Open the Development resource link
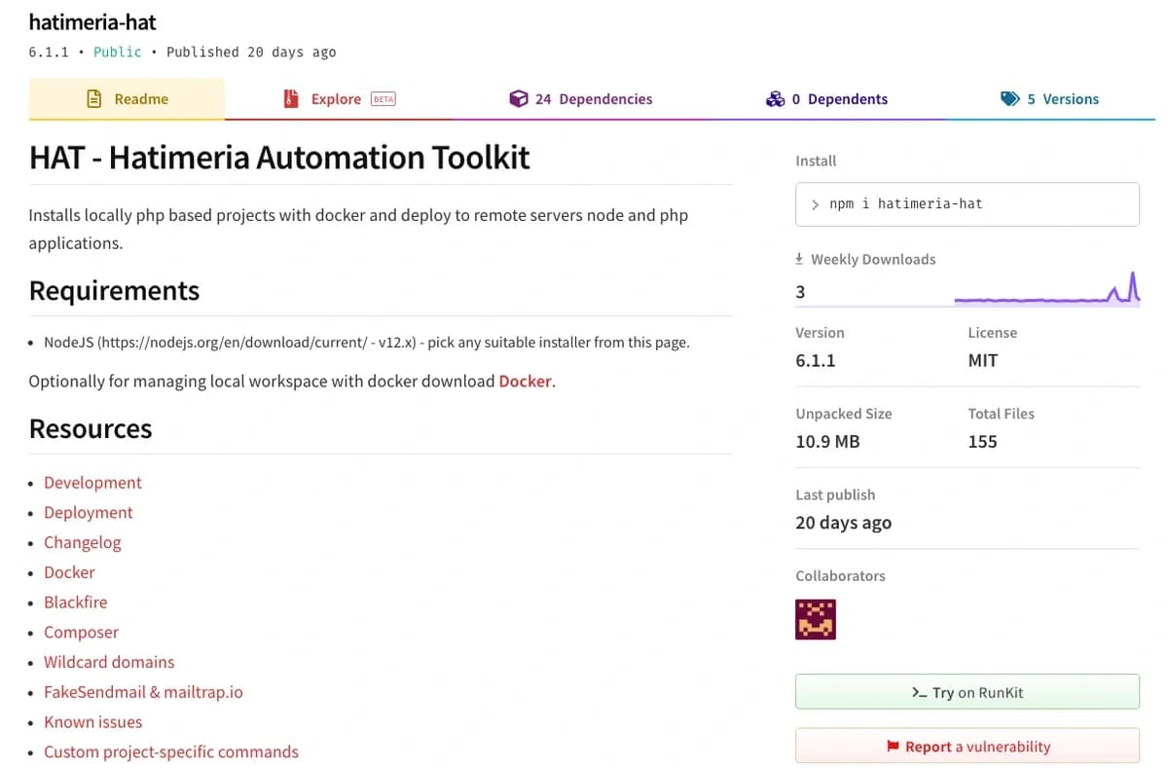The image size is (1168, 768). pos(92,483)
